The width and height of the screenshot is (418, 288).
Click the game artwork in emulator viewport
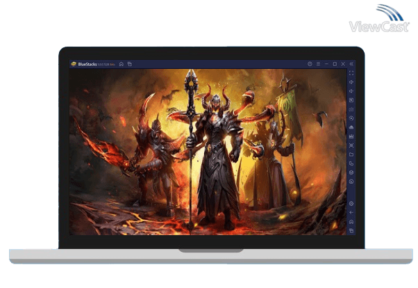(x=208, y=152)
